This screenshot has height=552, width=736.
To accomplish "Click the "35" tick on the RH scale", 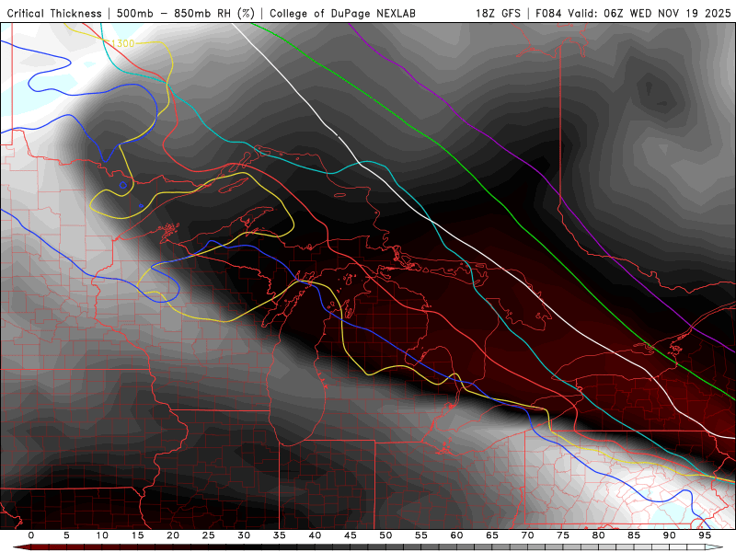I will [280, 535].
